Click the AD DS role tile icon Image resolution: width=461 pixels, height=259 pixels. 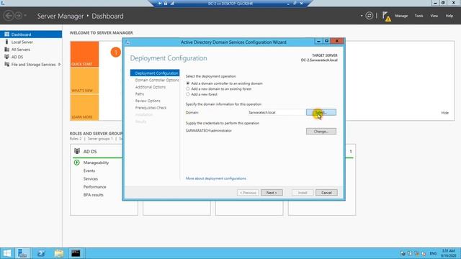77,151
